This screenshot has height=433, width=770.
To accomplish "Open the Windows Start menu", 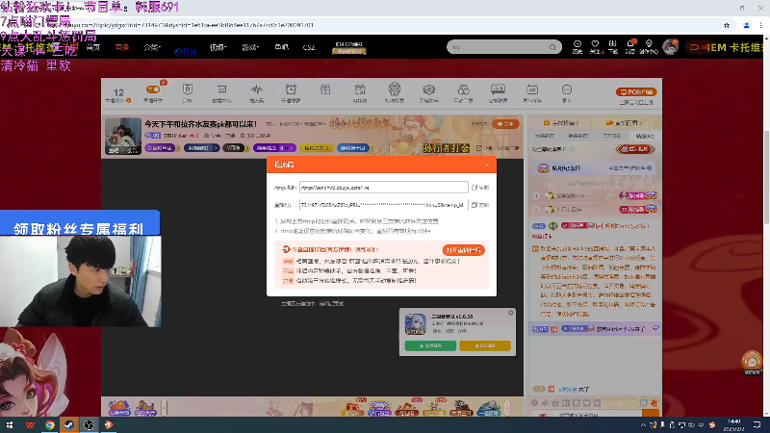I will click(10, 425).
